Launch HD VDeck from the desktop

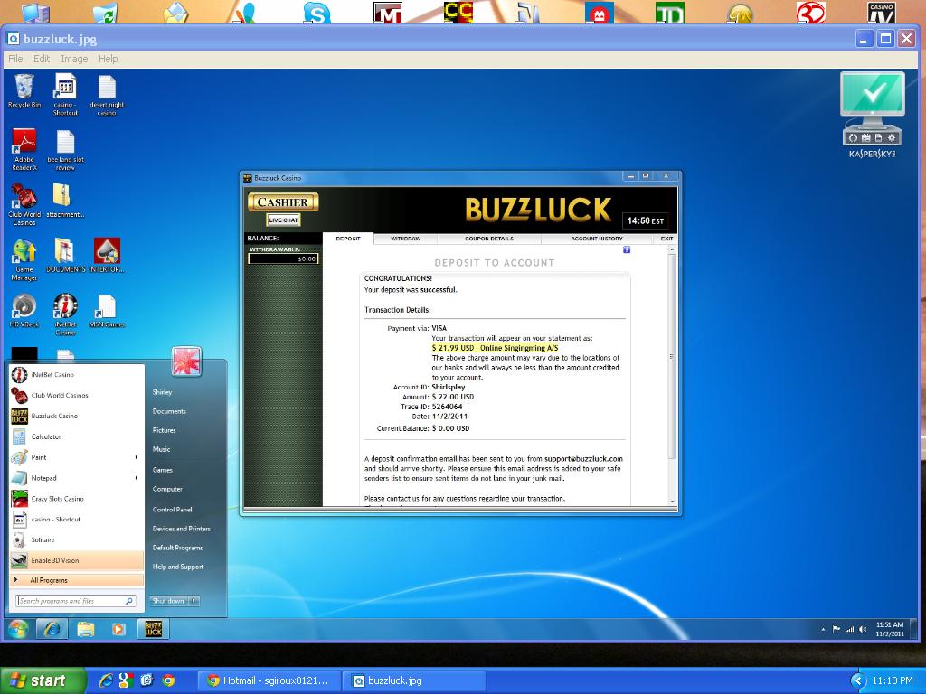point(24,308)
